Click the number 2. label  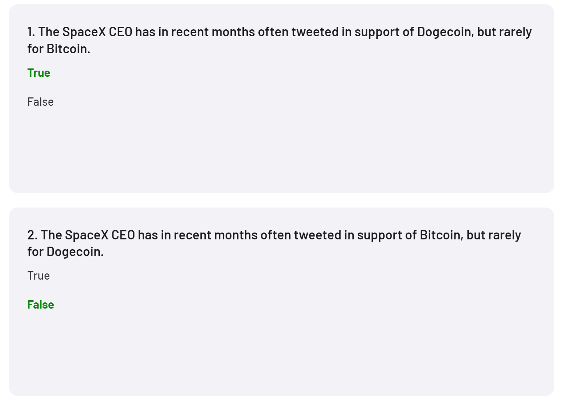32,235
